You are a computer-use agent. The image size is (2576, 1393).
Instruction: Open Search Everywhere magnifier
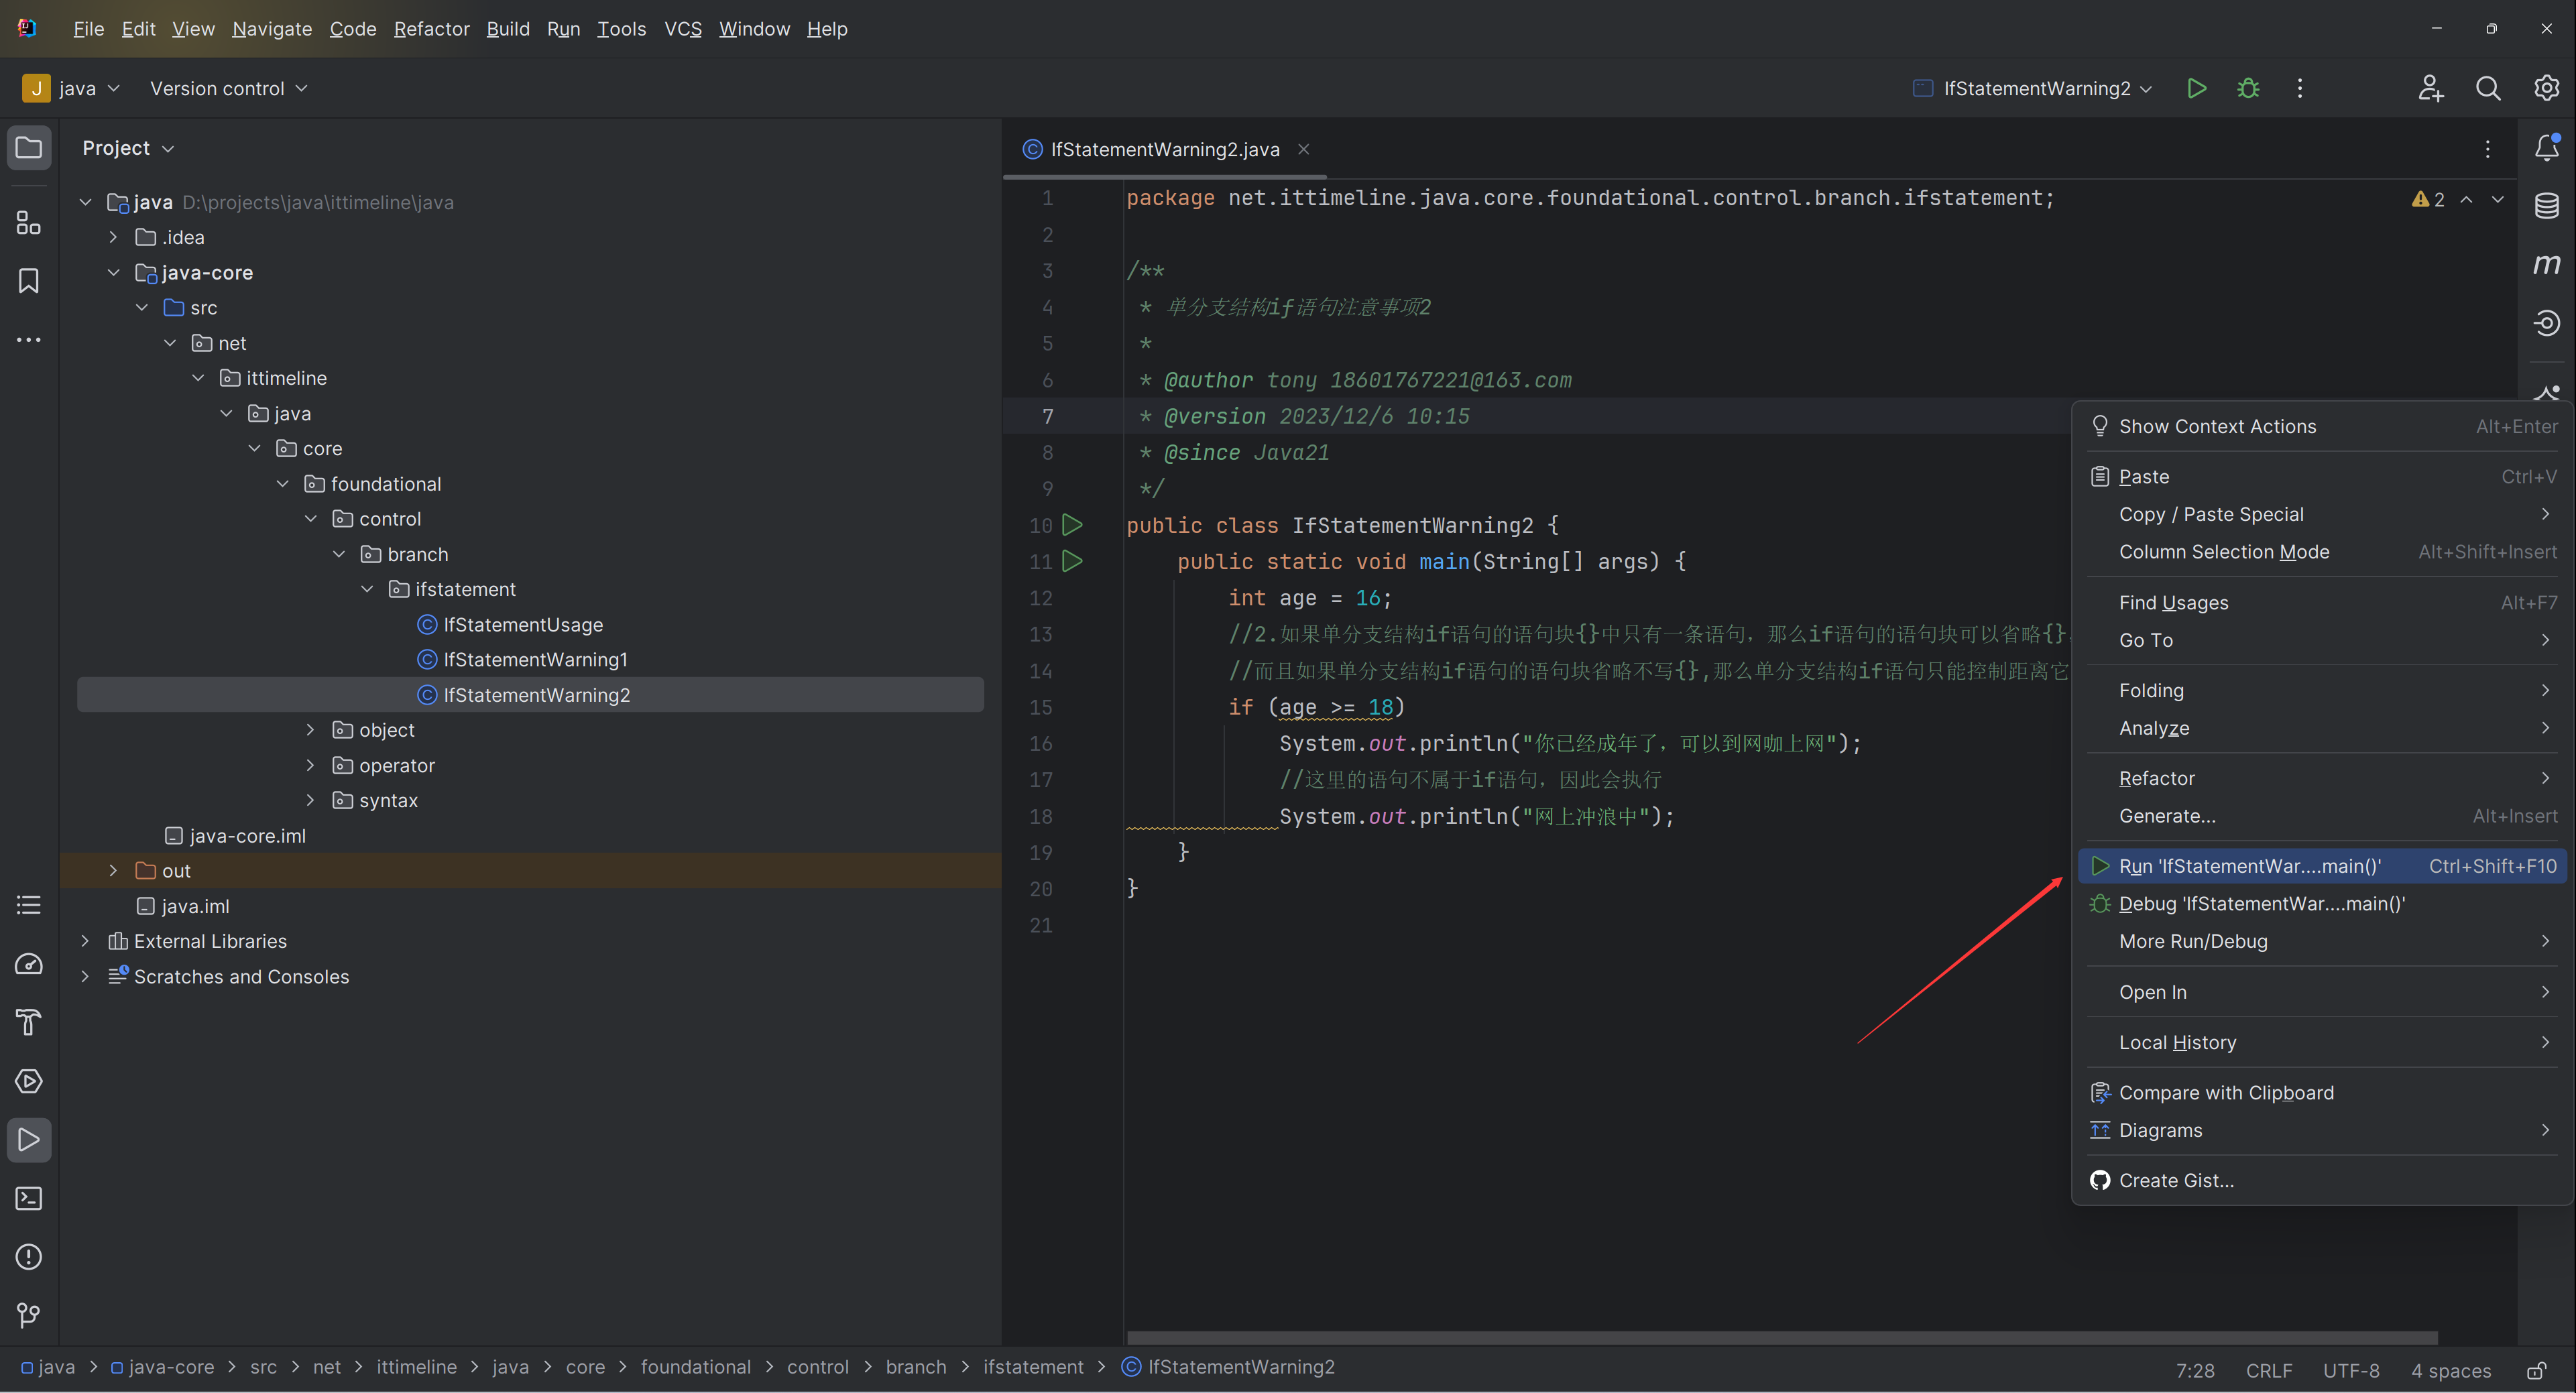2488,88
